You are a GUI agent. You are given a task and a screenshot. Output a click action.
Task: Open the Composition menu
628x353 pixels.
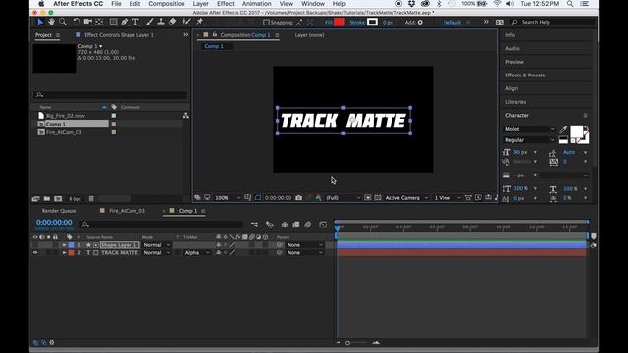pyautogui.click(x=167, y=4)
